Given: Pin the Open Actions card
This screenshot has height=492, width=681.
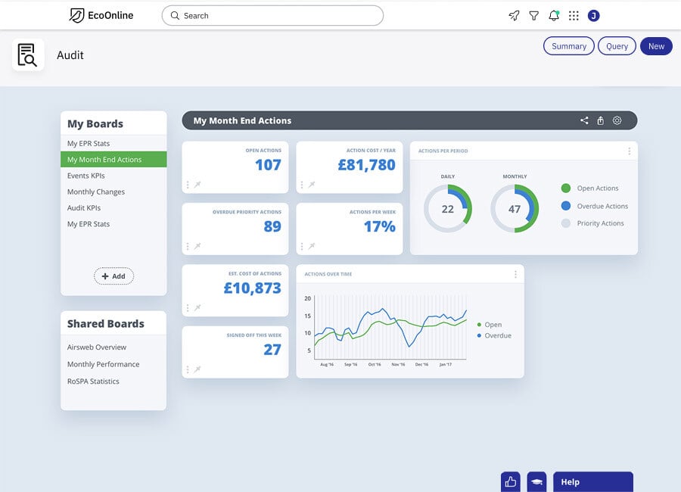Looking at the screenshot, I should (197, 185).
